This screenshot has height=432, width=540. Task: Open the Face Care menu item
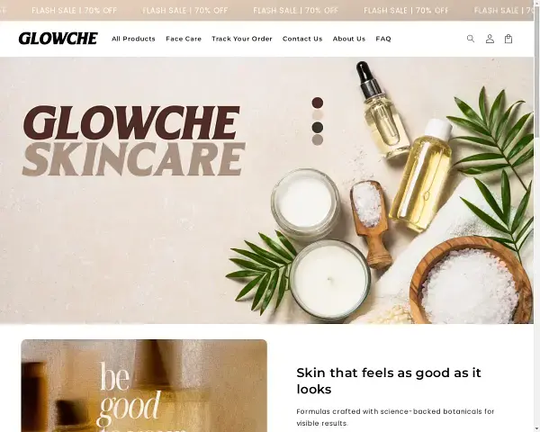[x=184, y=39]
